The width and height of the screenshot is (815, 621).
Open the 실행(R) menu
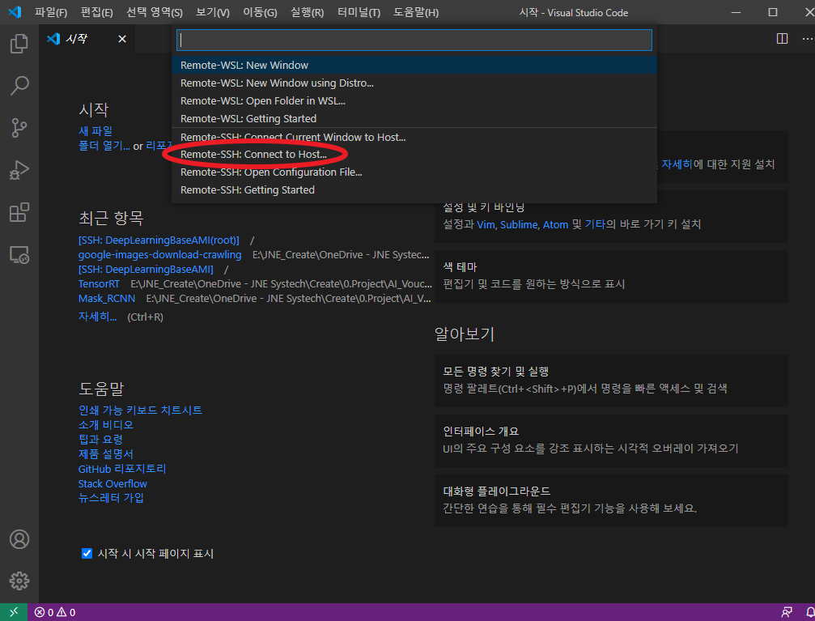click(x=308, y=12)
